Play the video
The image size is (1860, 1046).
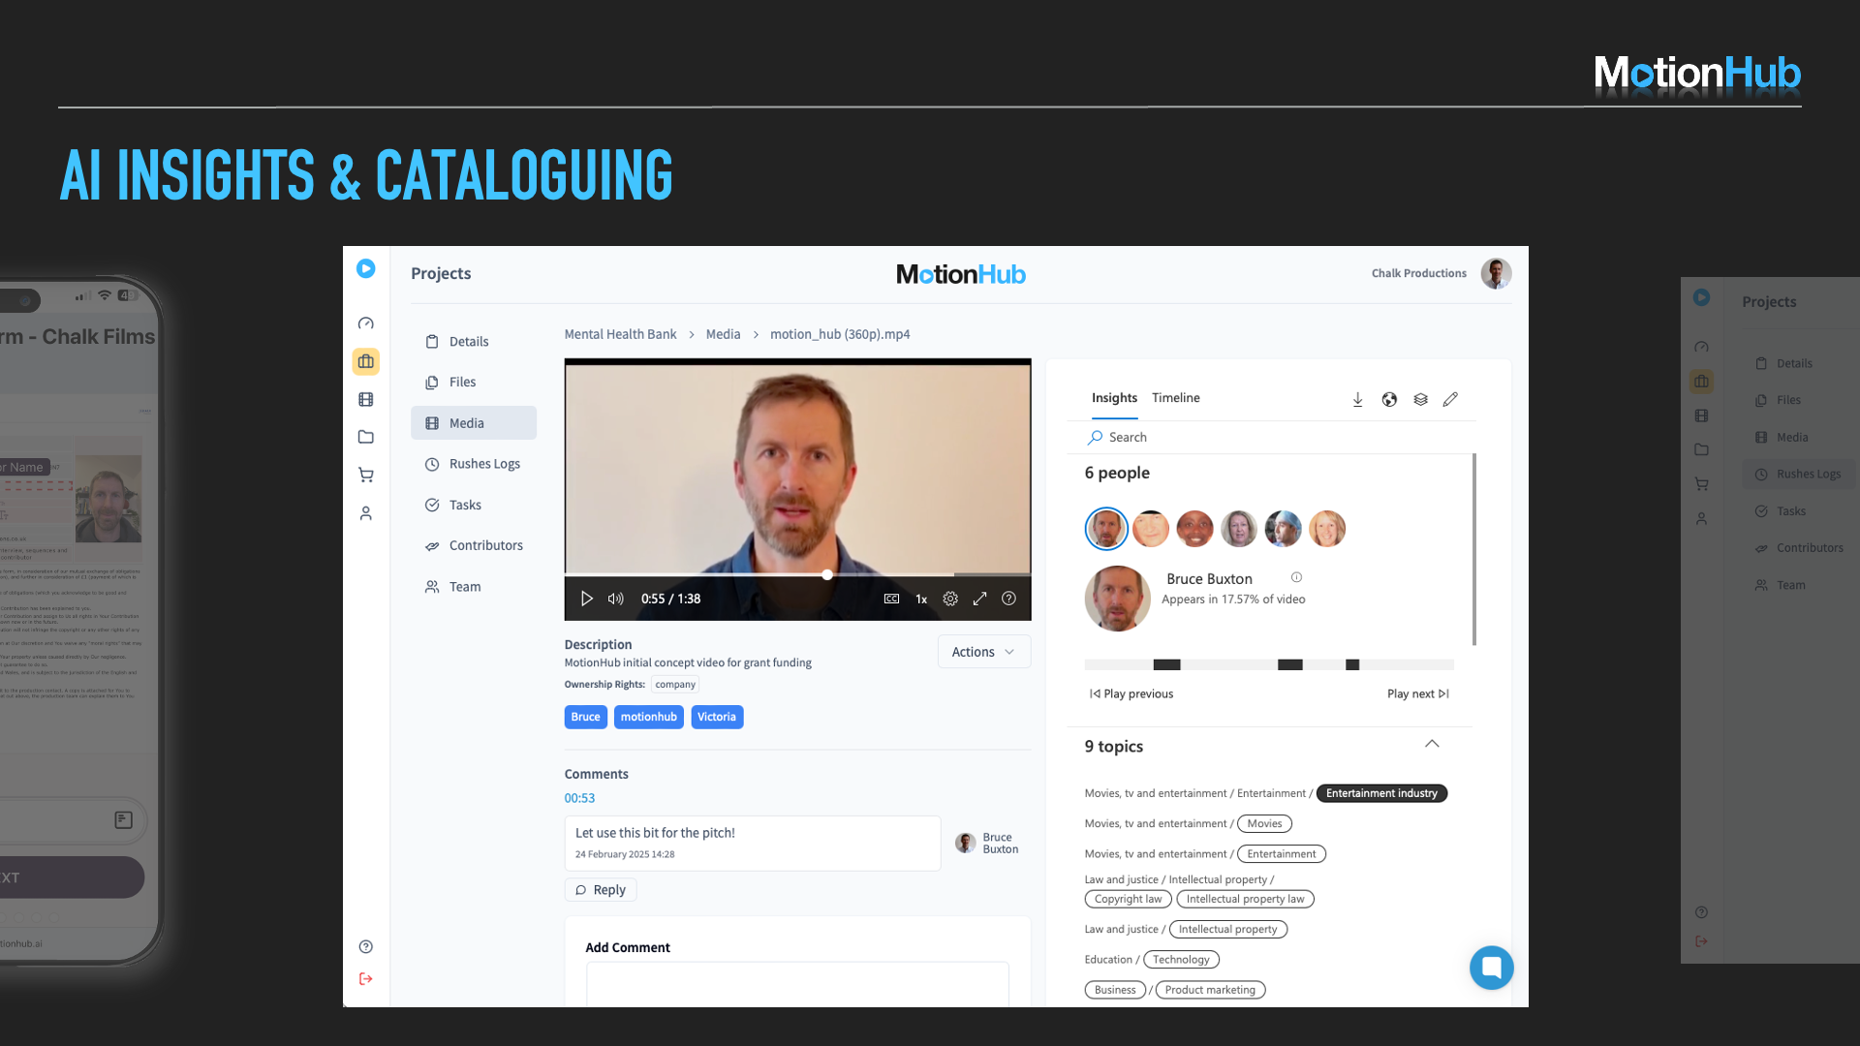586,599
